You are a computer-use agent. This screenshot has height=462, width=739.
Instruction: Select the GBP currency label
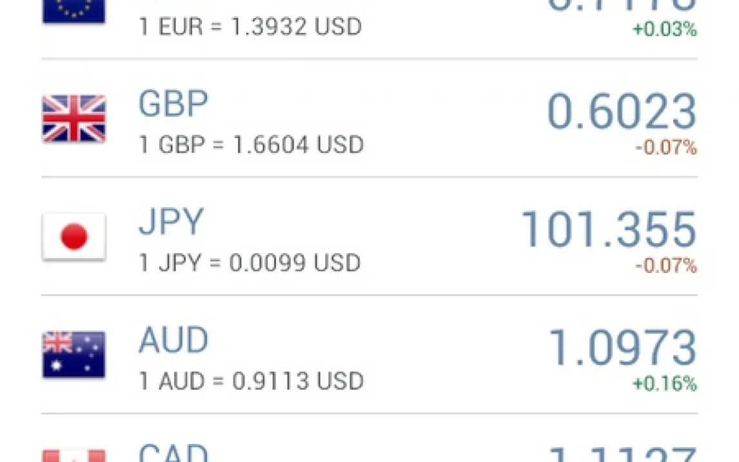[x=173, y=104]
